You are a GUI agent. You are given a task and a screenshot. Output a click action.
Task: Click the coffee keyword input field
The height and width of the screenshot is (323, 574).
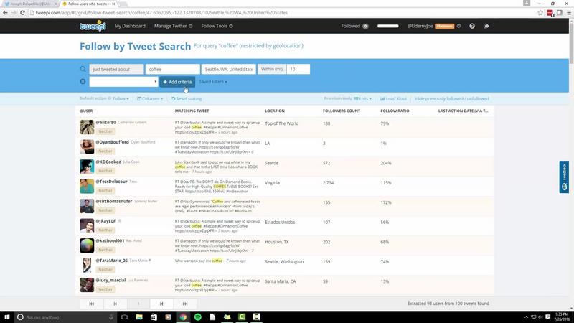coord(173,69)
